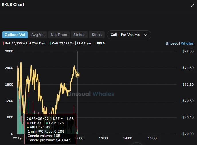Select the $70.00 price axis label
The height and width of the screenshot is (145, 197).
188,134
